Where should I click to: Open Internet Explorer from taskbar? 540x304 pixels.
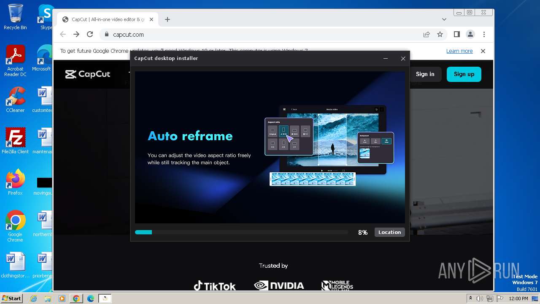click(34, 299)
